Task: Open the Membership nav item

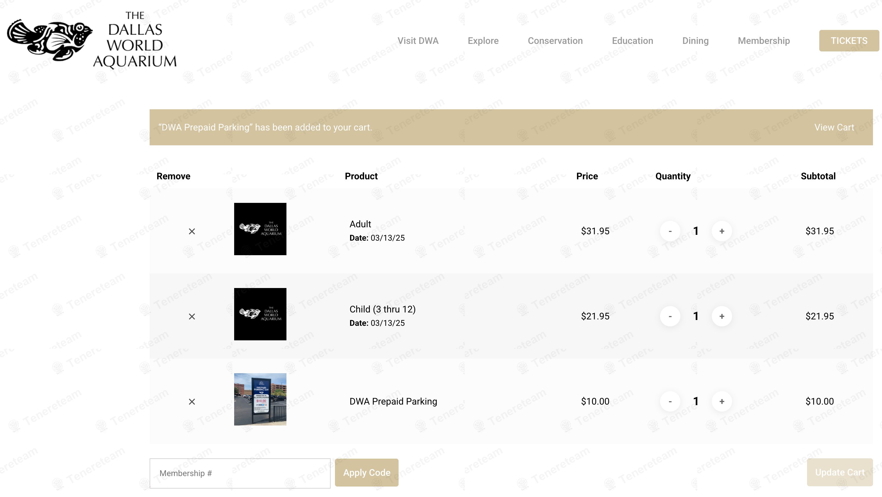Action: pyautogui.click(x=763, y=41)
